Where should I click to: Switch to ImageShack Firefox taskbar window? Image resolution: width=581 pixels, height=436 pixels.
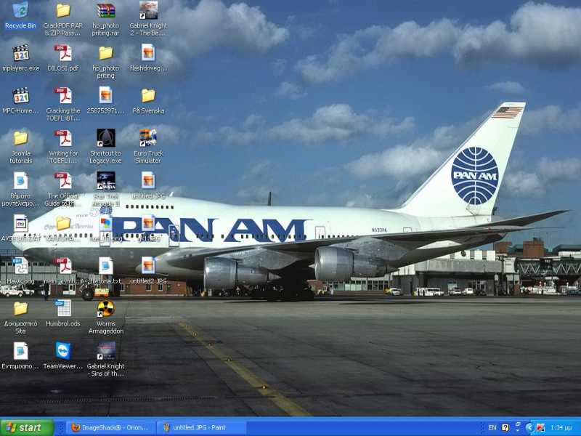pyautogui.click(x=110, y=427)
